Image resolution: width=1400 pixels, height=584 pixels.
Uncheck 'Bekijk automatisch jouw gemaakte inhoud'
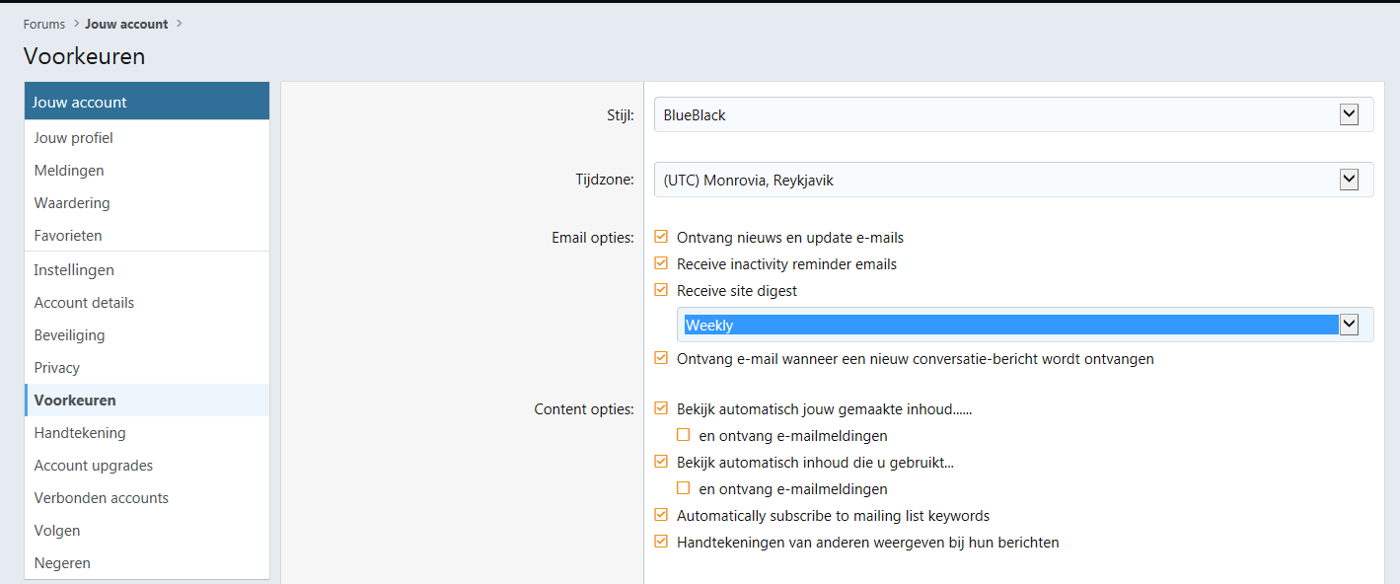coord(661,408)
